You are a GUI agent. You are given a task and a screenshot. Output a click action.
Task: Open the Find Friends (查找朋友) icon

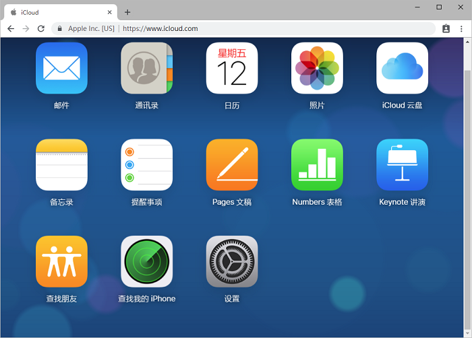coord(61,262)
